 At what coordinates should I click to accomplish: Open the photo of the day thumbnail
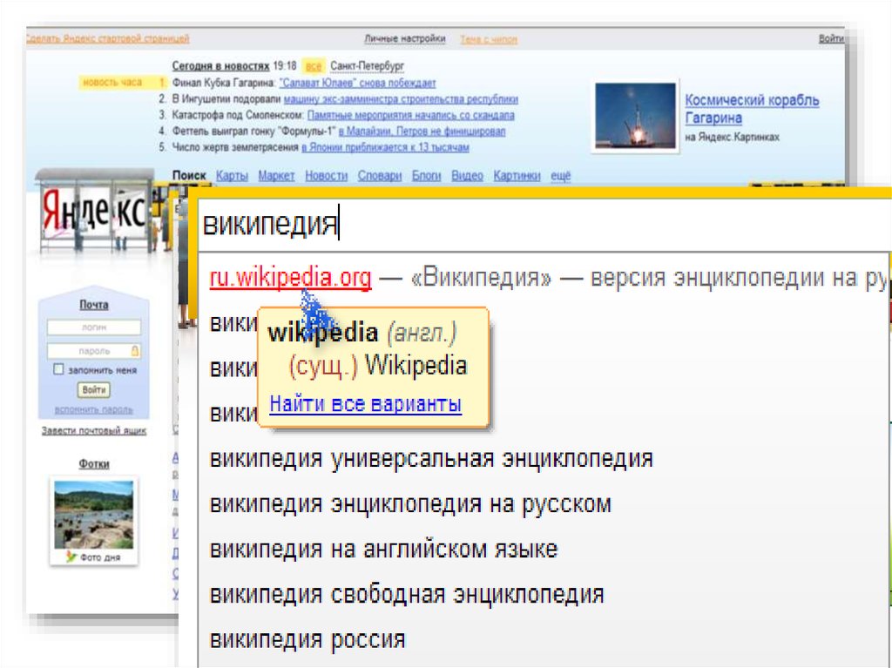(93, 515)
